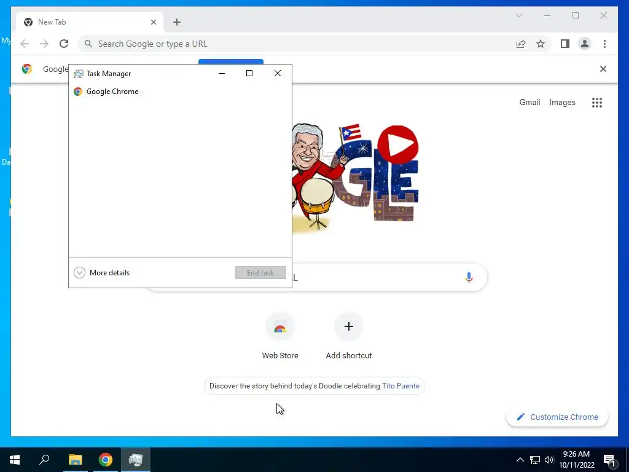Open Google Images link
629x472 pixels.
point(562,103)
